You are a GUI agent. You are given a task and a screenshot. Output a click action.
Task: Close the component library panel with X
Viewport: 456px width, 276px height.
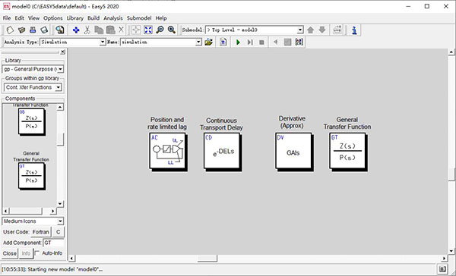(63, 52)
